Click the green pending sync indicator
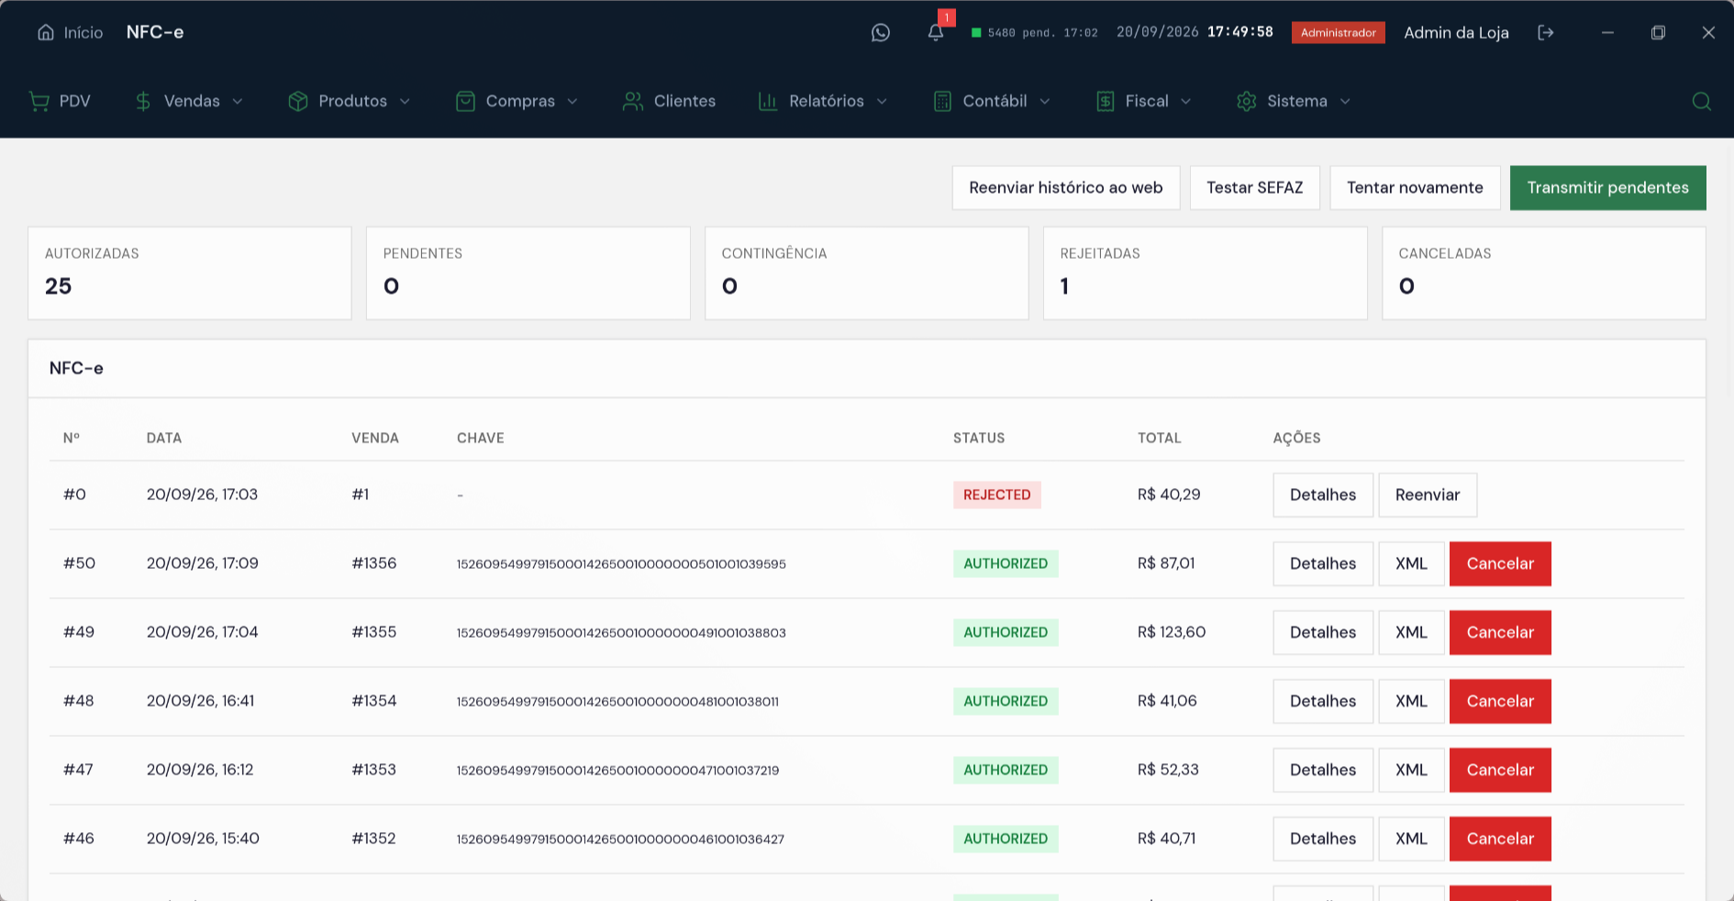This screenshot has width=1734, height=901. (976, 33)
